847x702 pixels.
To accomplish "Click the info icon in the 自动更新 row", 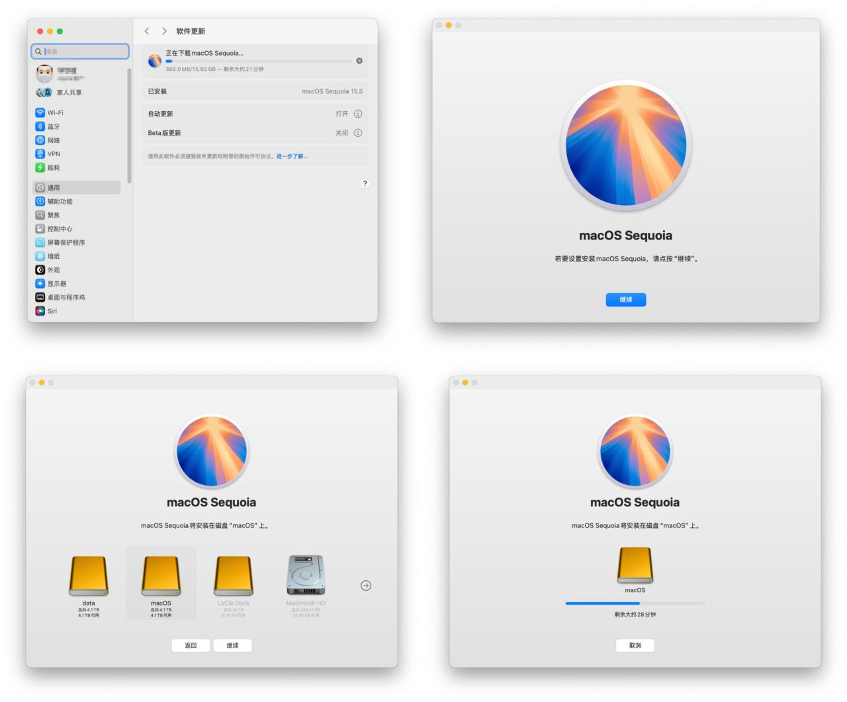I will [x=358, y=114].
